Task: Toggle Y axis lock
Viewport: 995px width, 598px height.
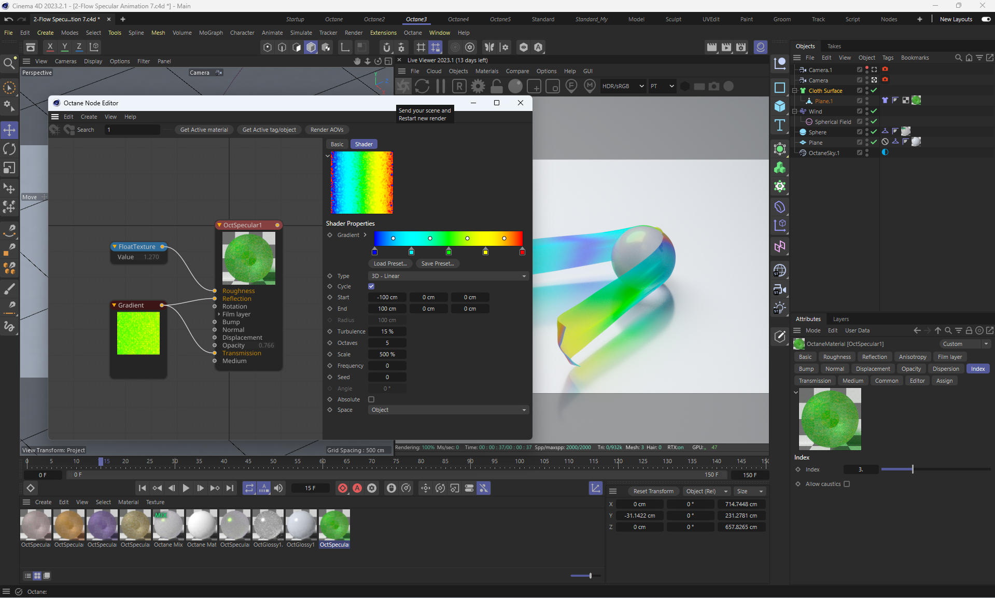Action: (65, 47)
